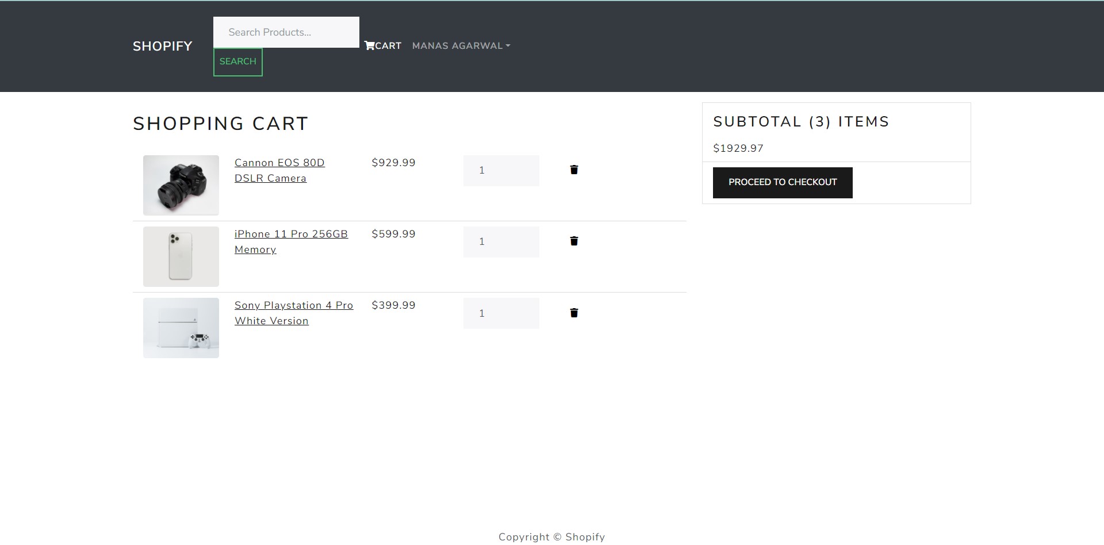The width and height of the screenshot is (1104, 545).
Task: Click the Playstation 4 thumbnail image
Action: (181, 327)
